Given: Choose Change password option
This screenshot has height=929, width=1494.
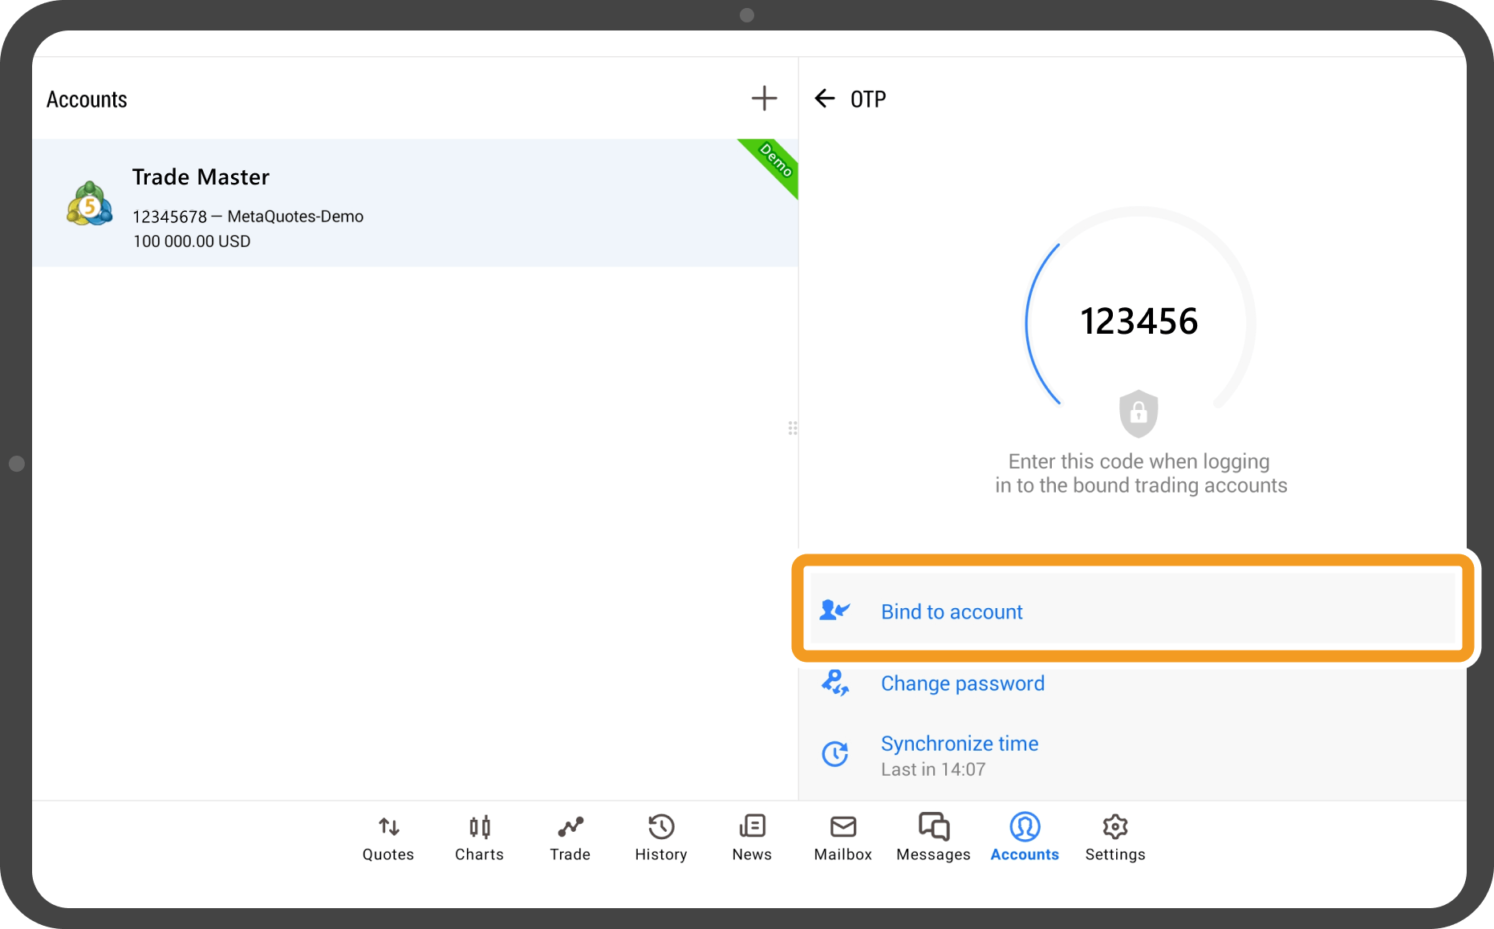Looking at the screenshot, I should tap(963, 684).
